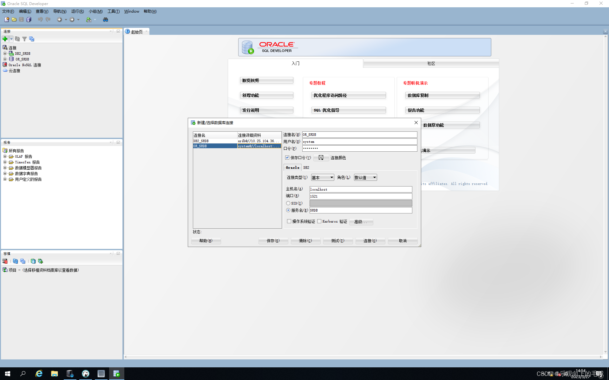Click the 测试(T) test button
609x380 pixels.
click(338, 241)
